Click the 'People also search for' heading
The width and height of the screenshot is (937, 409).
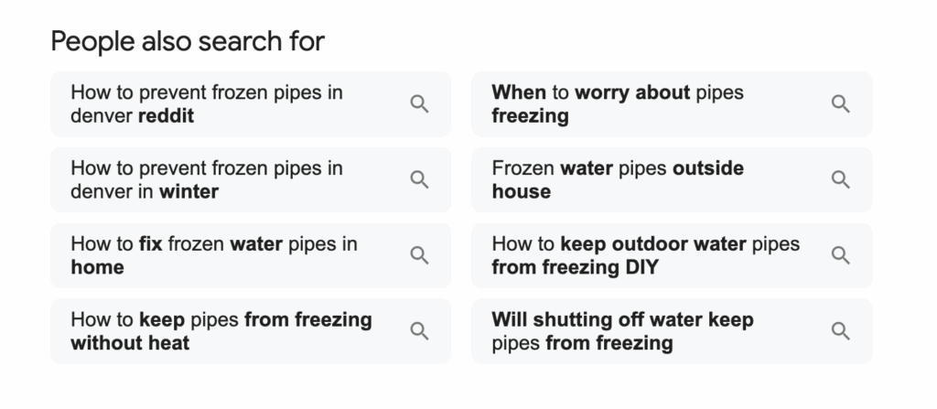coord(188,41)
